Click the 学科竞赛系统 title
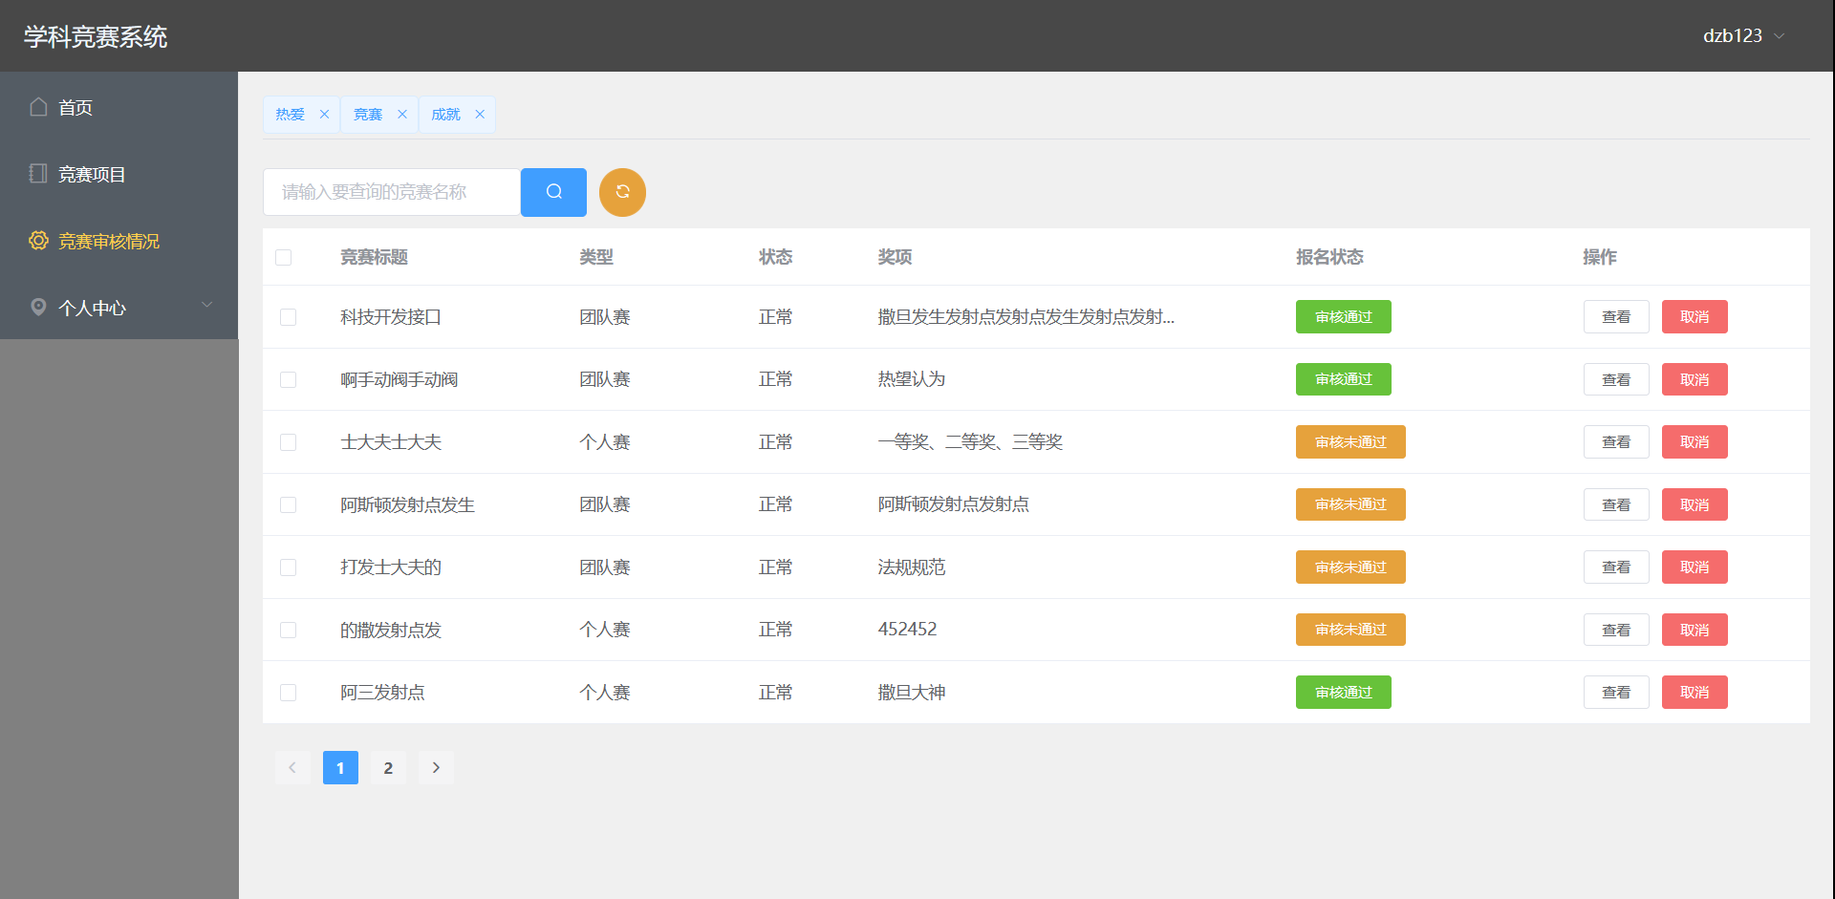The width and height of the screenshot is (1835, 899). 96,36
